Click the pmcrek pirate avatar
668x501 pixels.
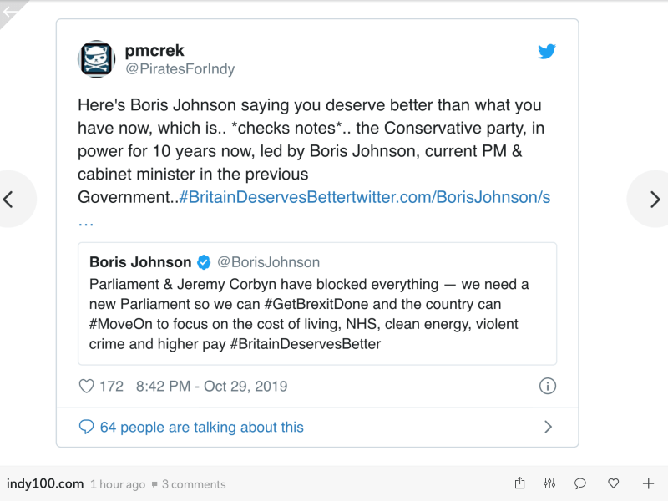[96, 58]
